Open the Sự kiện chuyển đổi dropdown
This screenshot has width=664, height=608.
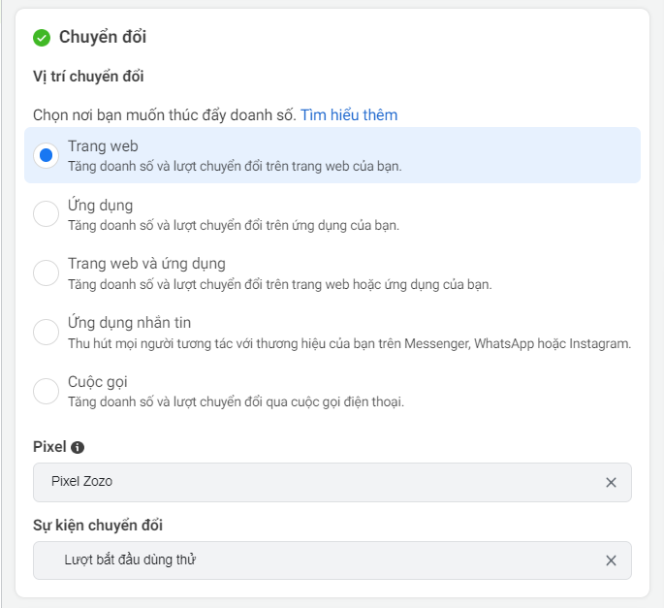[332, 560]
